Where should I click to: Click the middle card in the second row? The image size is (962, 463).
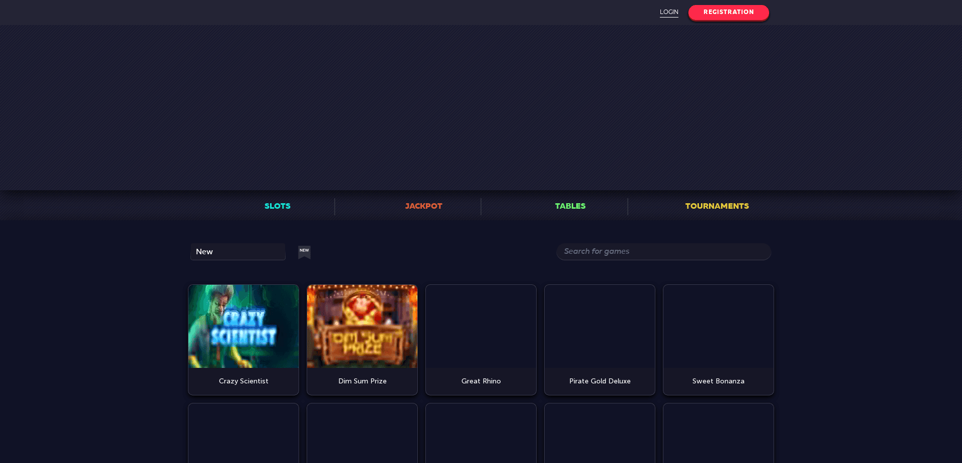pos(480,433)
